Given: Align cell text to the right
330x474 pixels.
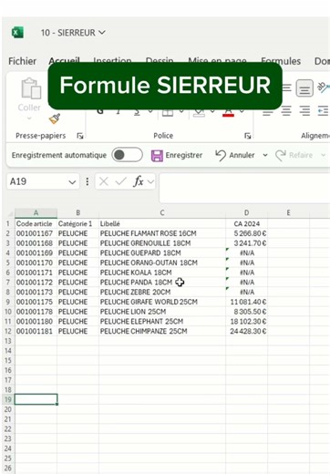Looking at the screenshot, I should click(x=304, y=111).
